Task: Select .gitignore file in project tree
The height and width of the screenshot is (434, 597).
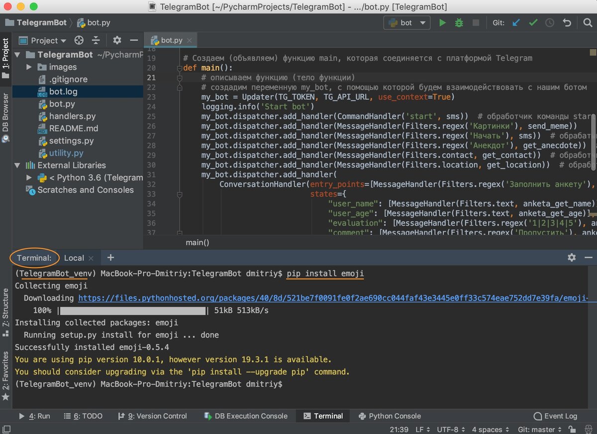Action: click(68, 79)
